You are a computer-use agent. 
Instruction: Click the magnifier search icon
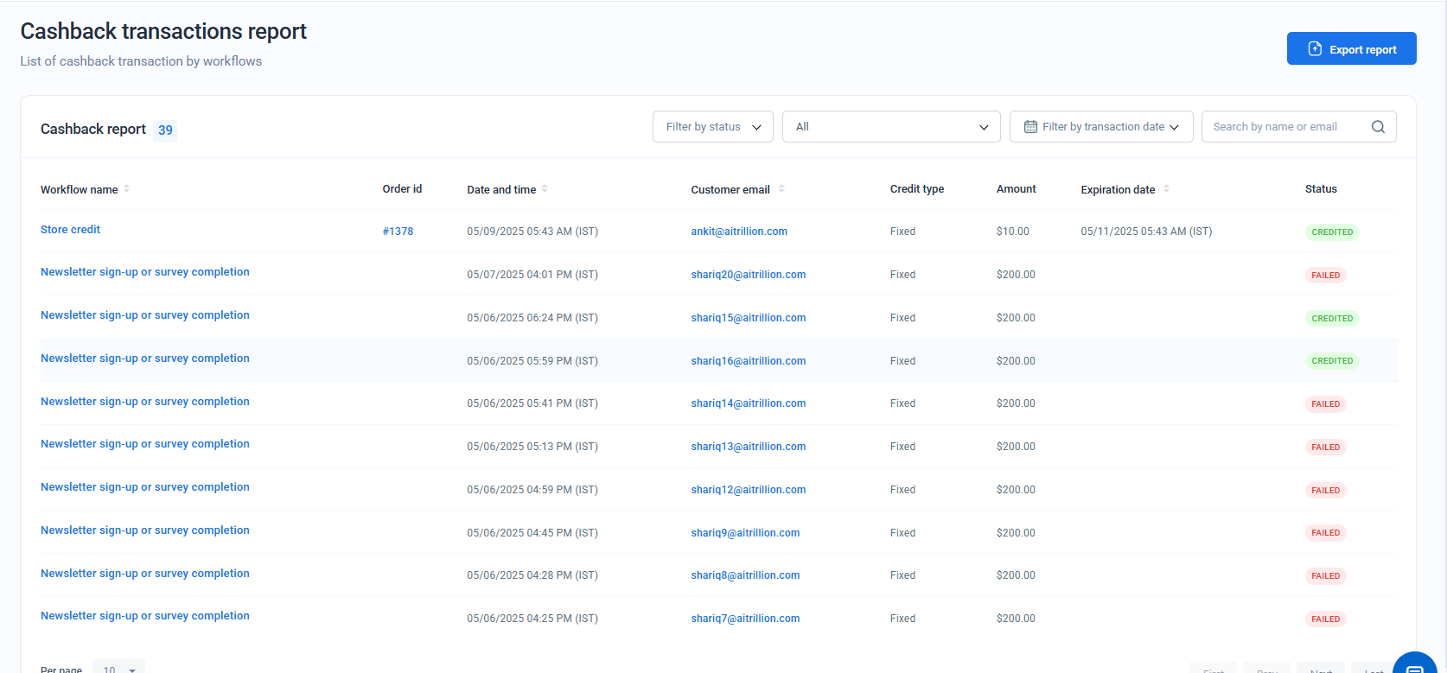pyautogui.click(x=1378, y=127)
